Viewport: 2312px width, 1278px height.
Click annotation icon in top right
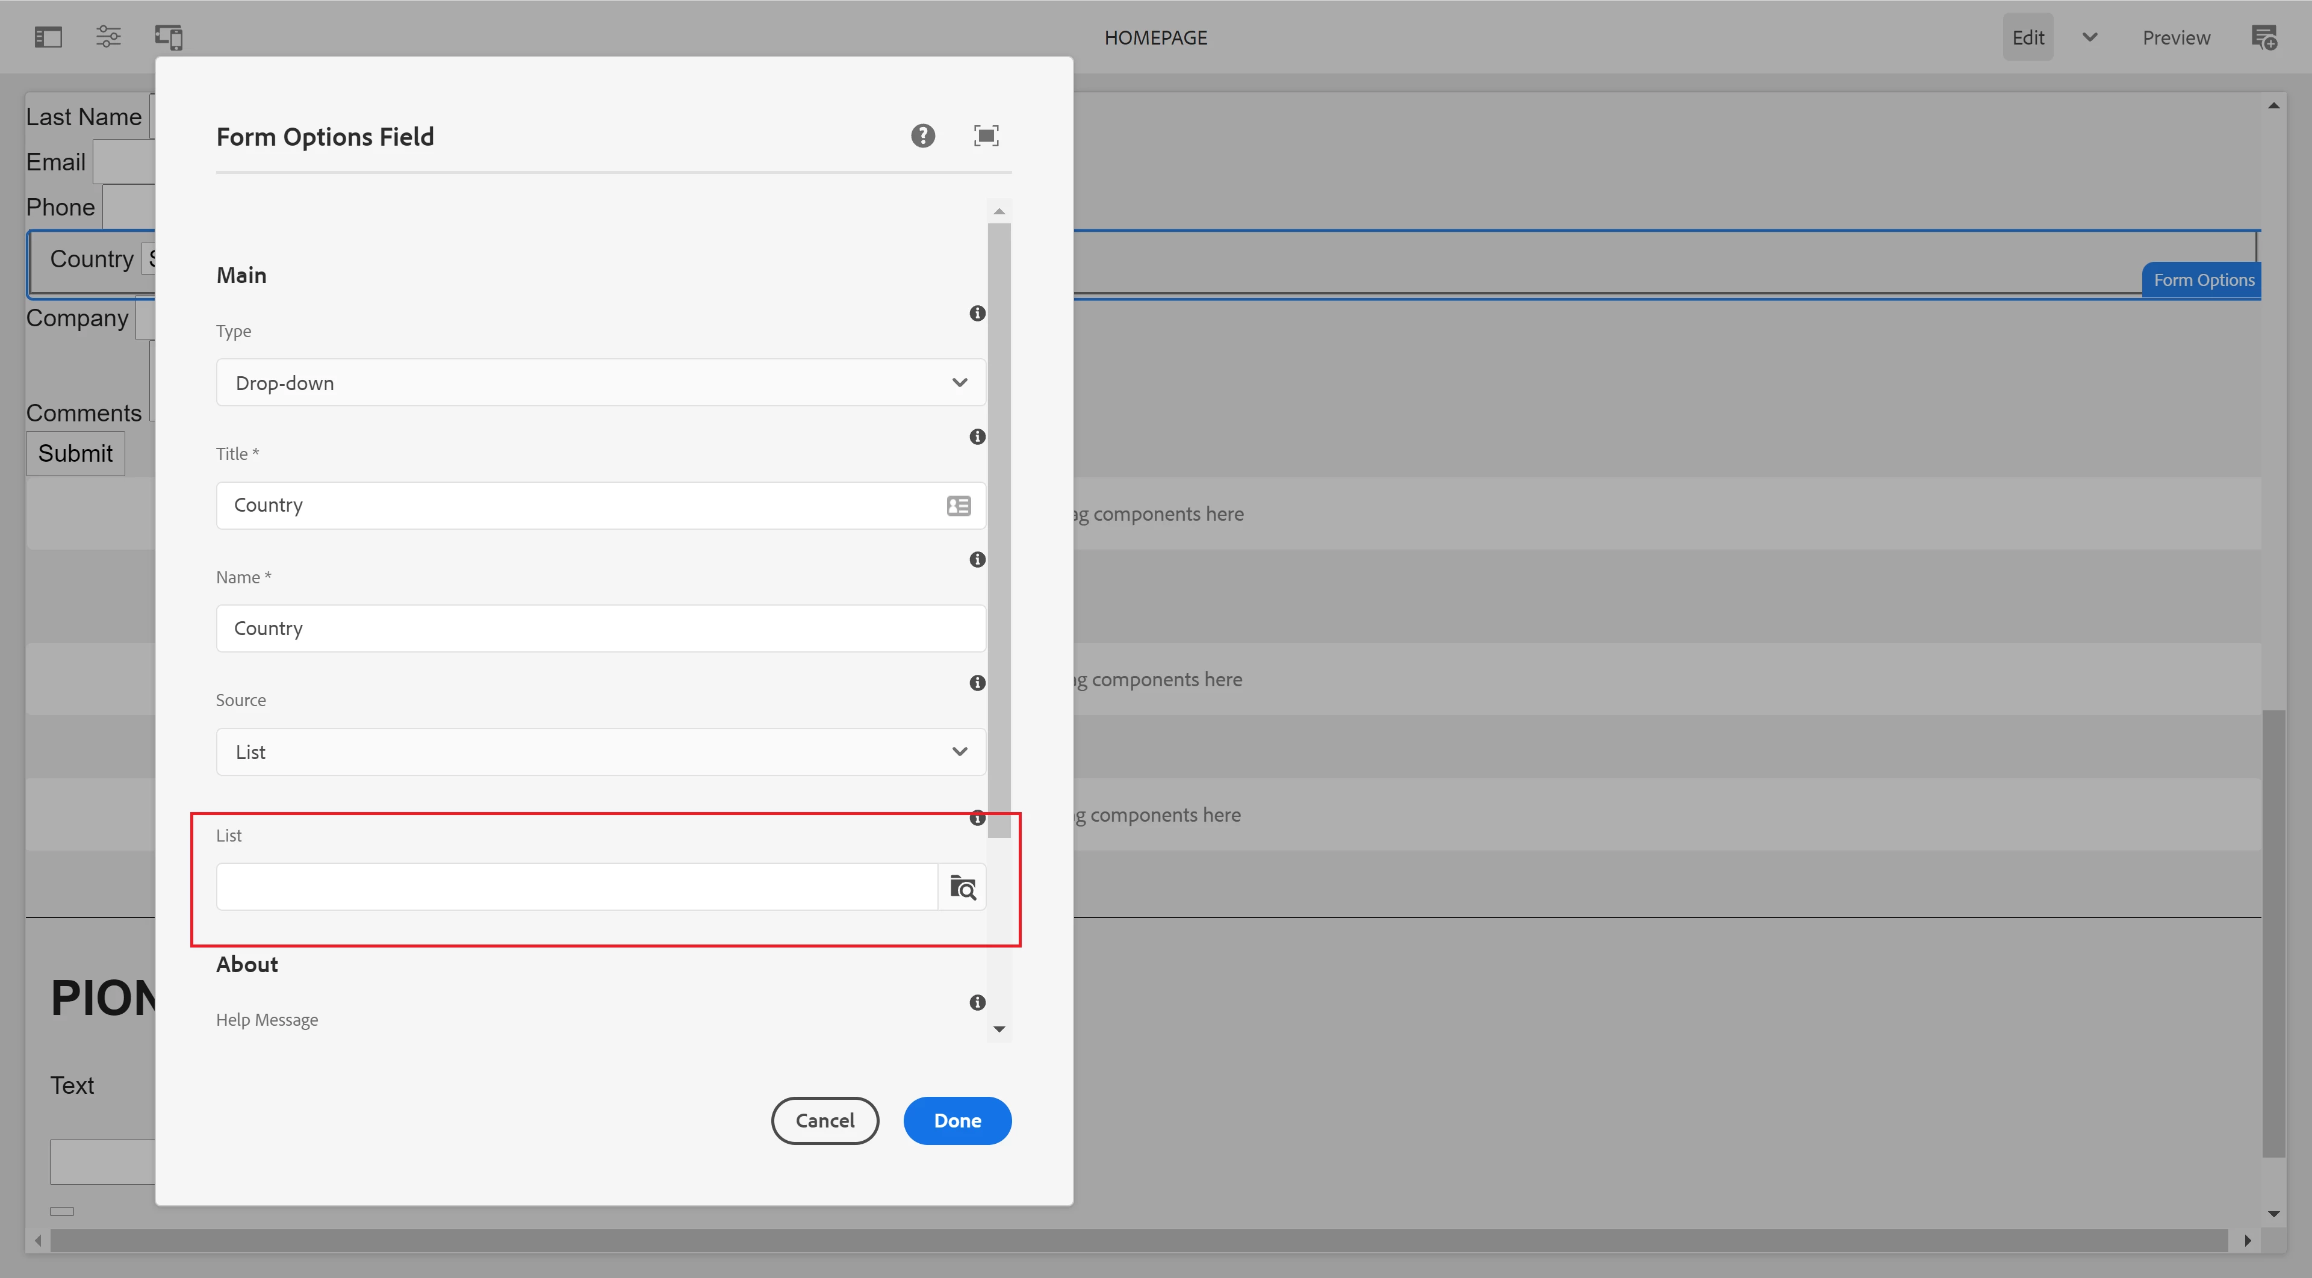pos(2264,37)
